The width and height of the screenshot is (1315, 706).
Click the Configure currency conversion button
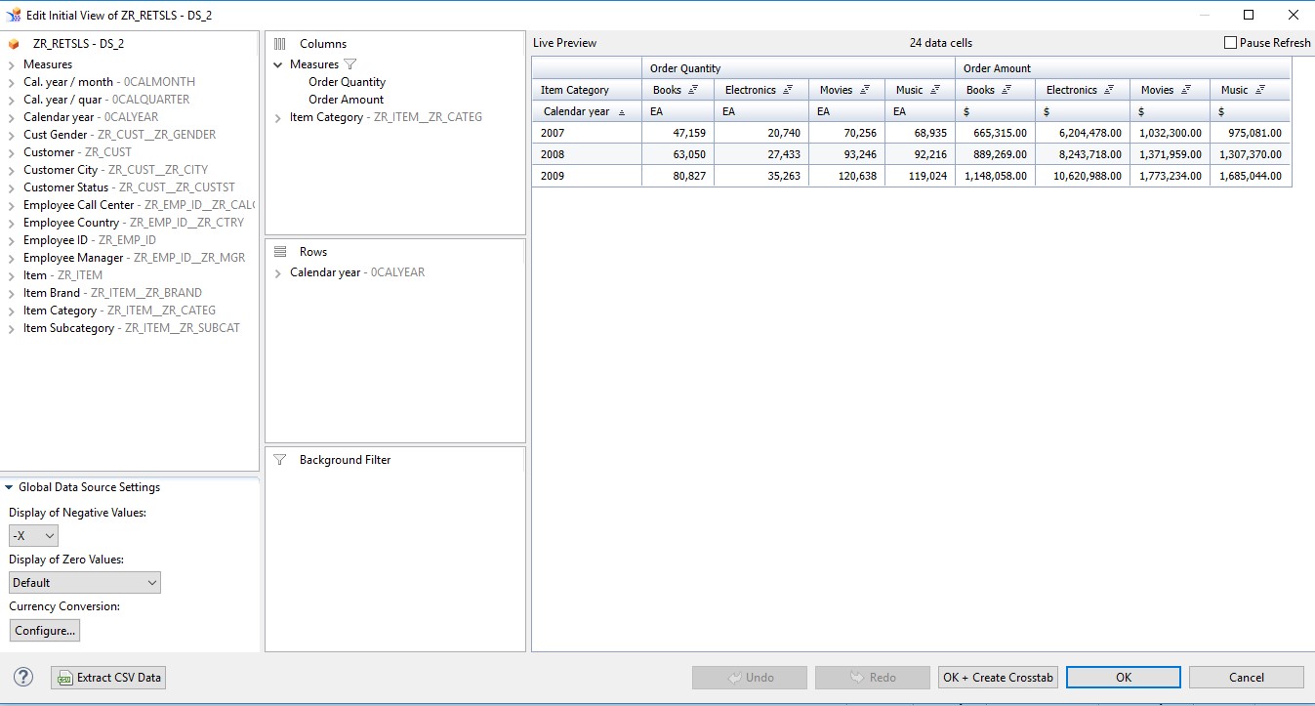pyautogui.click(x=44, y=631)
